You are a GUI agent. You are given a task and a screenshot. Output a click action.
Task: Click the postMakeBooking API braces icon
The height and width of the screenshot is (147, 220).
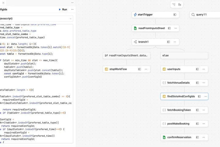point(164,124)
